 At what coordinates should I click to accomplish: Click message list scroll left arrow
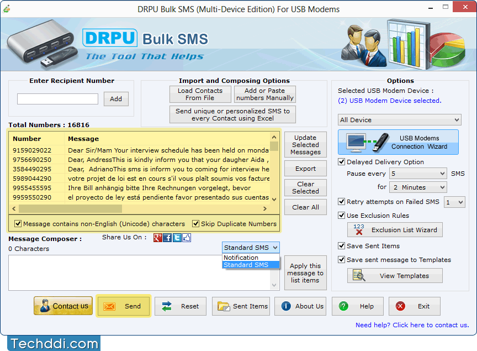14,209
